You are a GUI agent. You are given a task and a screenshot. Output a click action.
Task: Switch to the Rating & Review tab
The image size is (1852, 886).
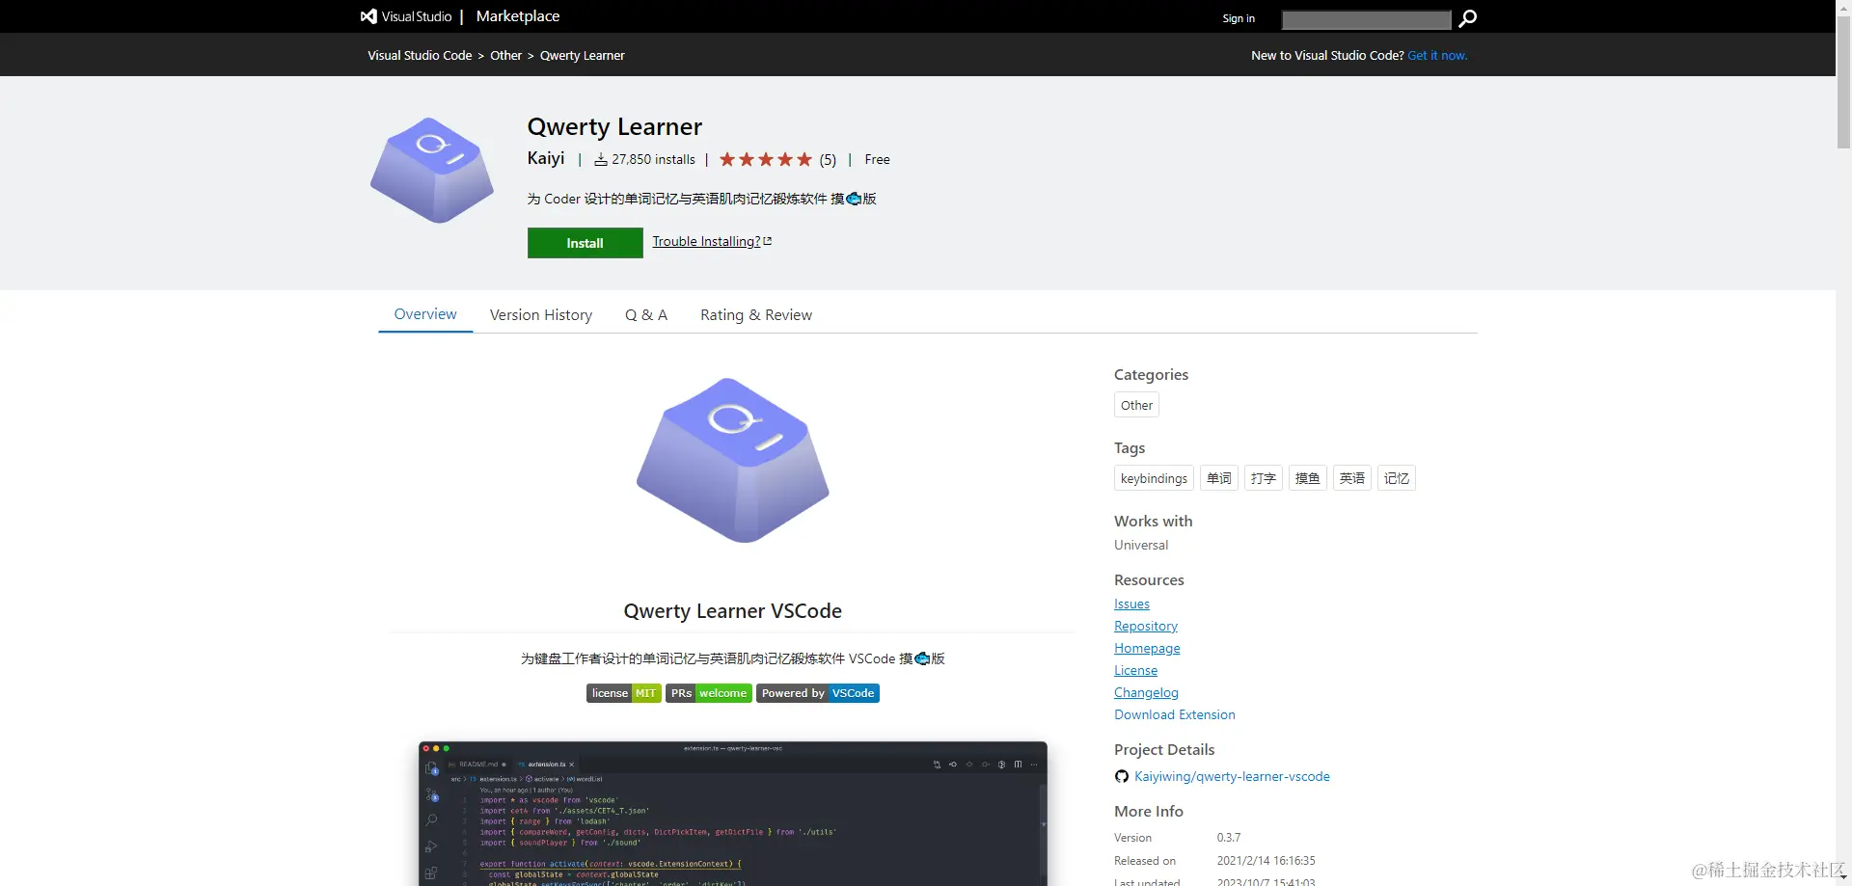click(x=756, y=315)
